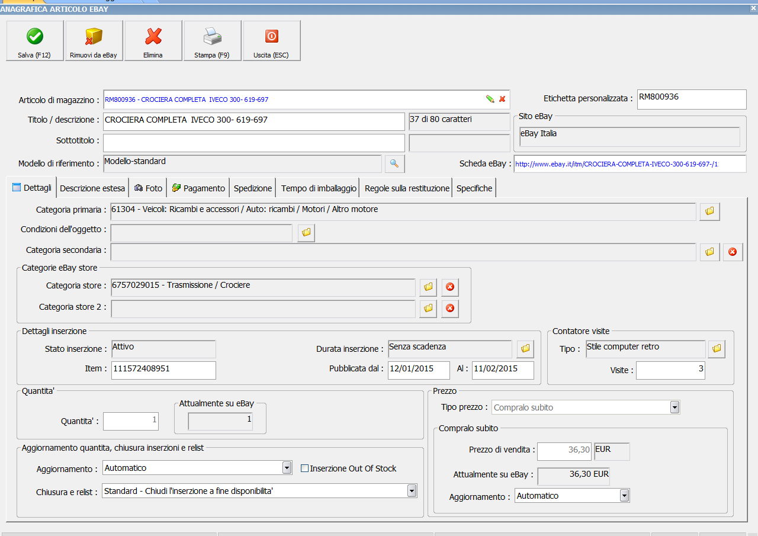Image resolution: width=758 pixels, height=536 pixels.
Task: Open the Scheda eBay item URL link
Action: click(x=616, y=164)
